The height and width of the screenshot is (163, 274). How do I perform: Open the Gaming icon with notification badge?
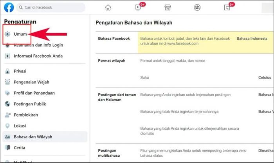227,7
